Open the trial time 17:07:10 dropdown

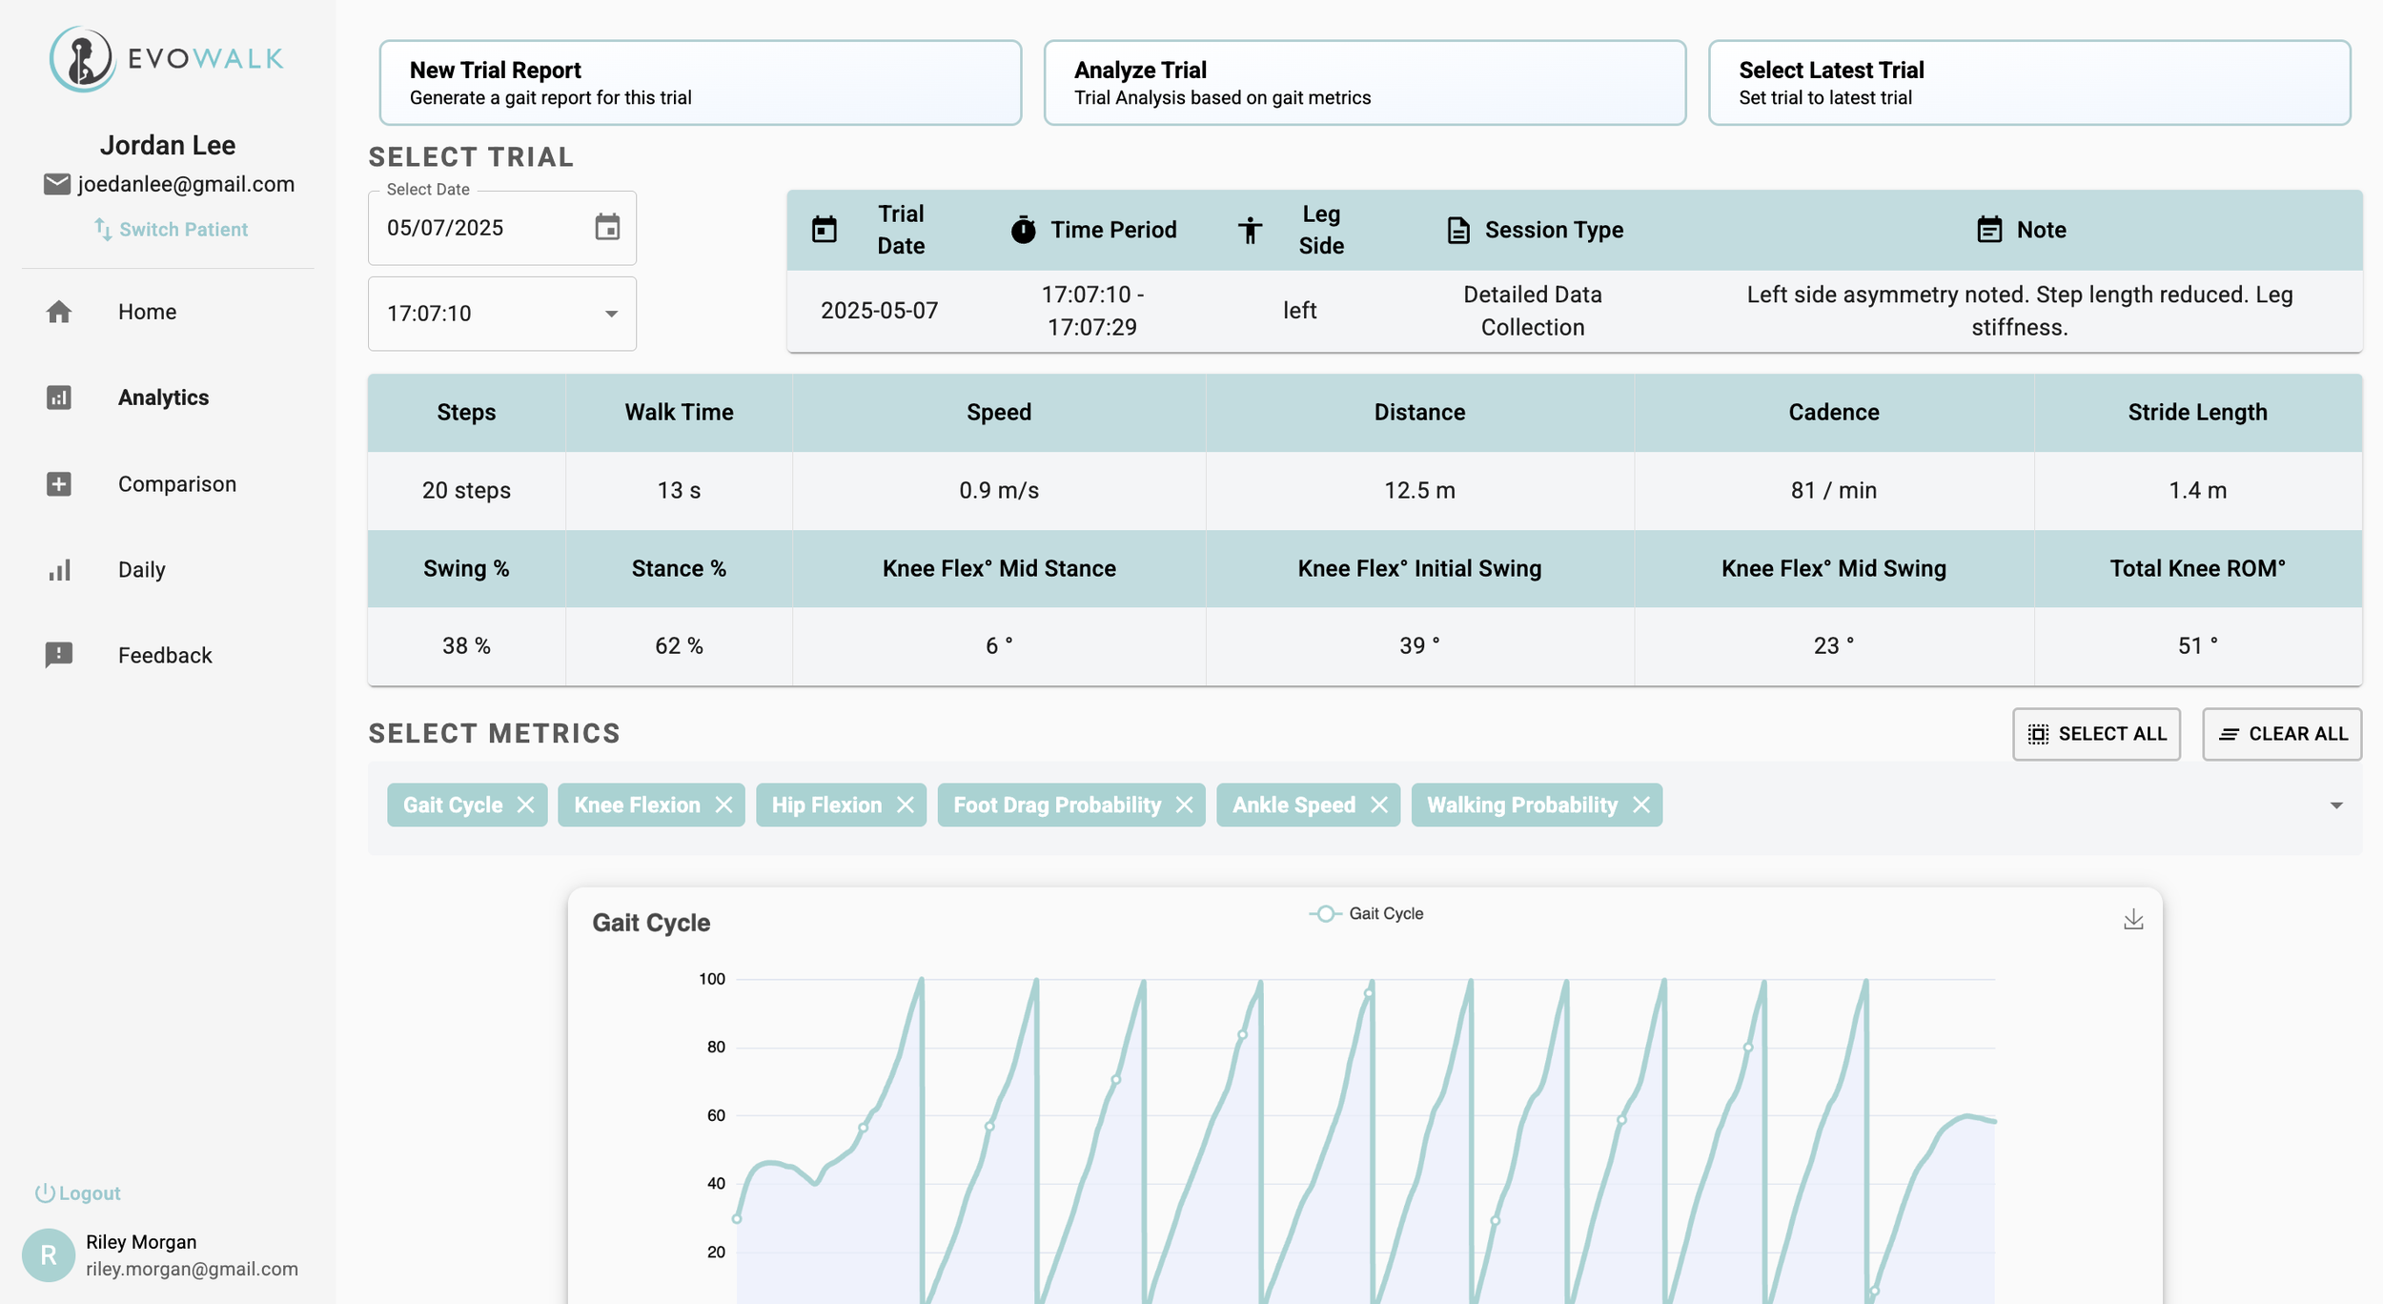pyautogui.click(x=502, y=314)
